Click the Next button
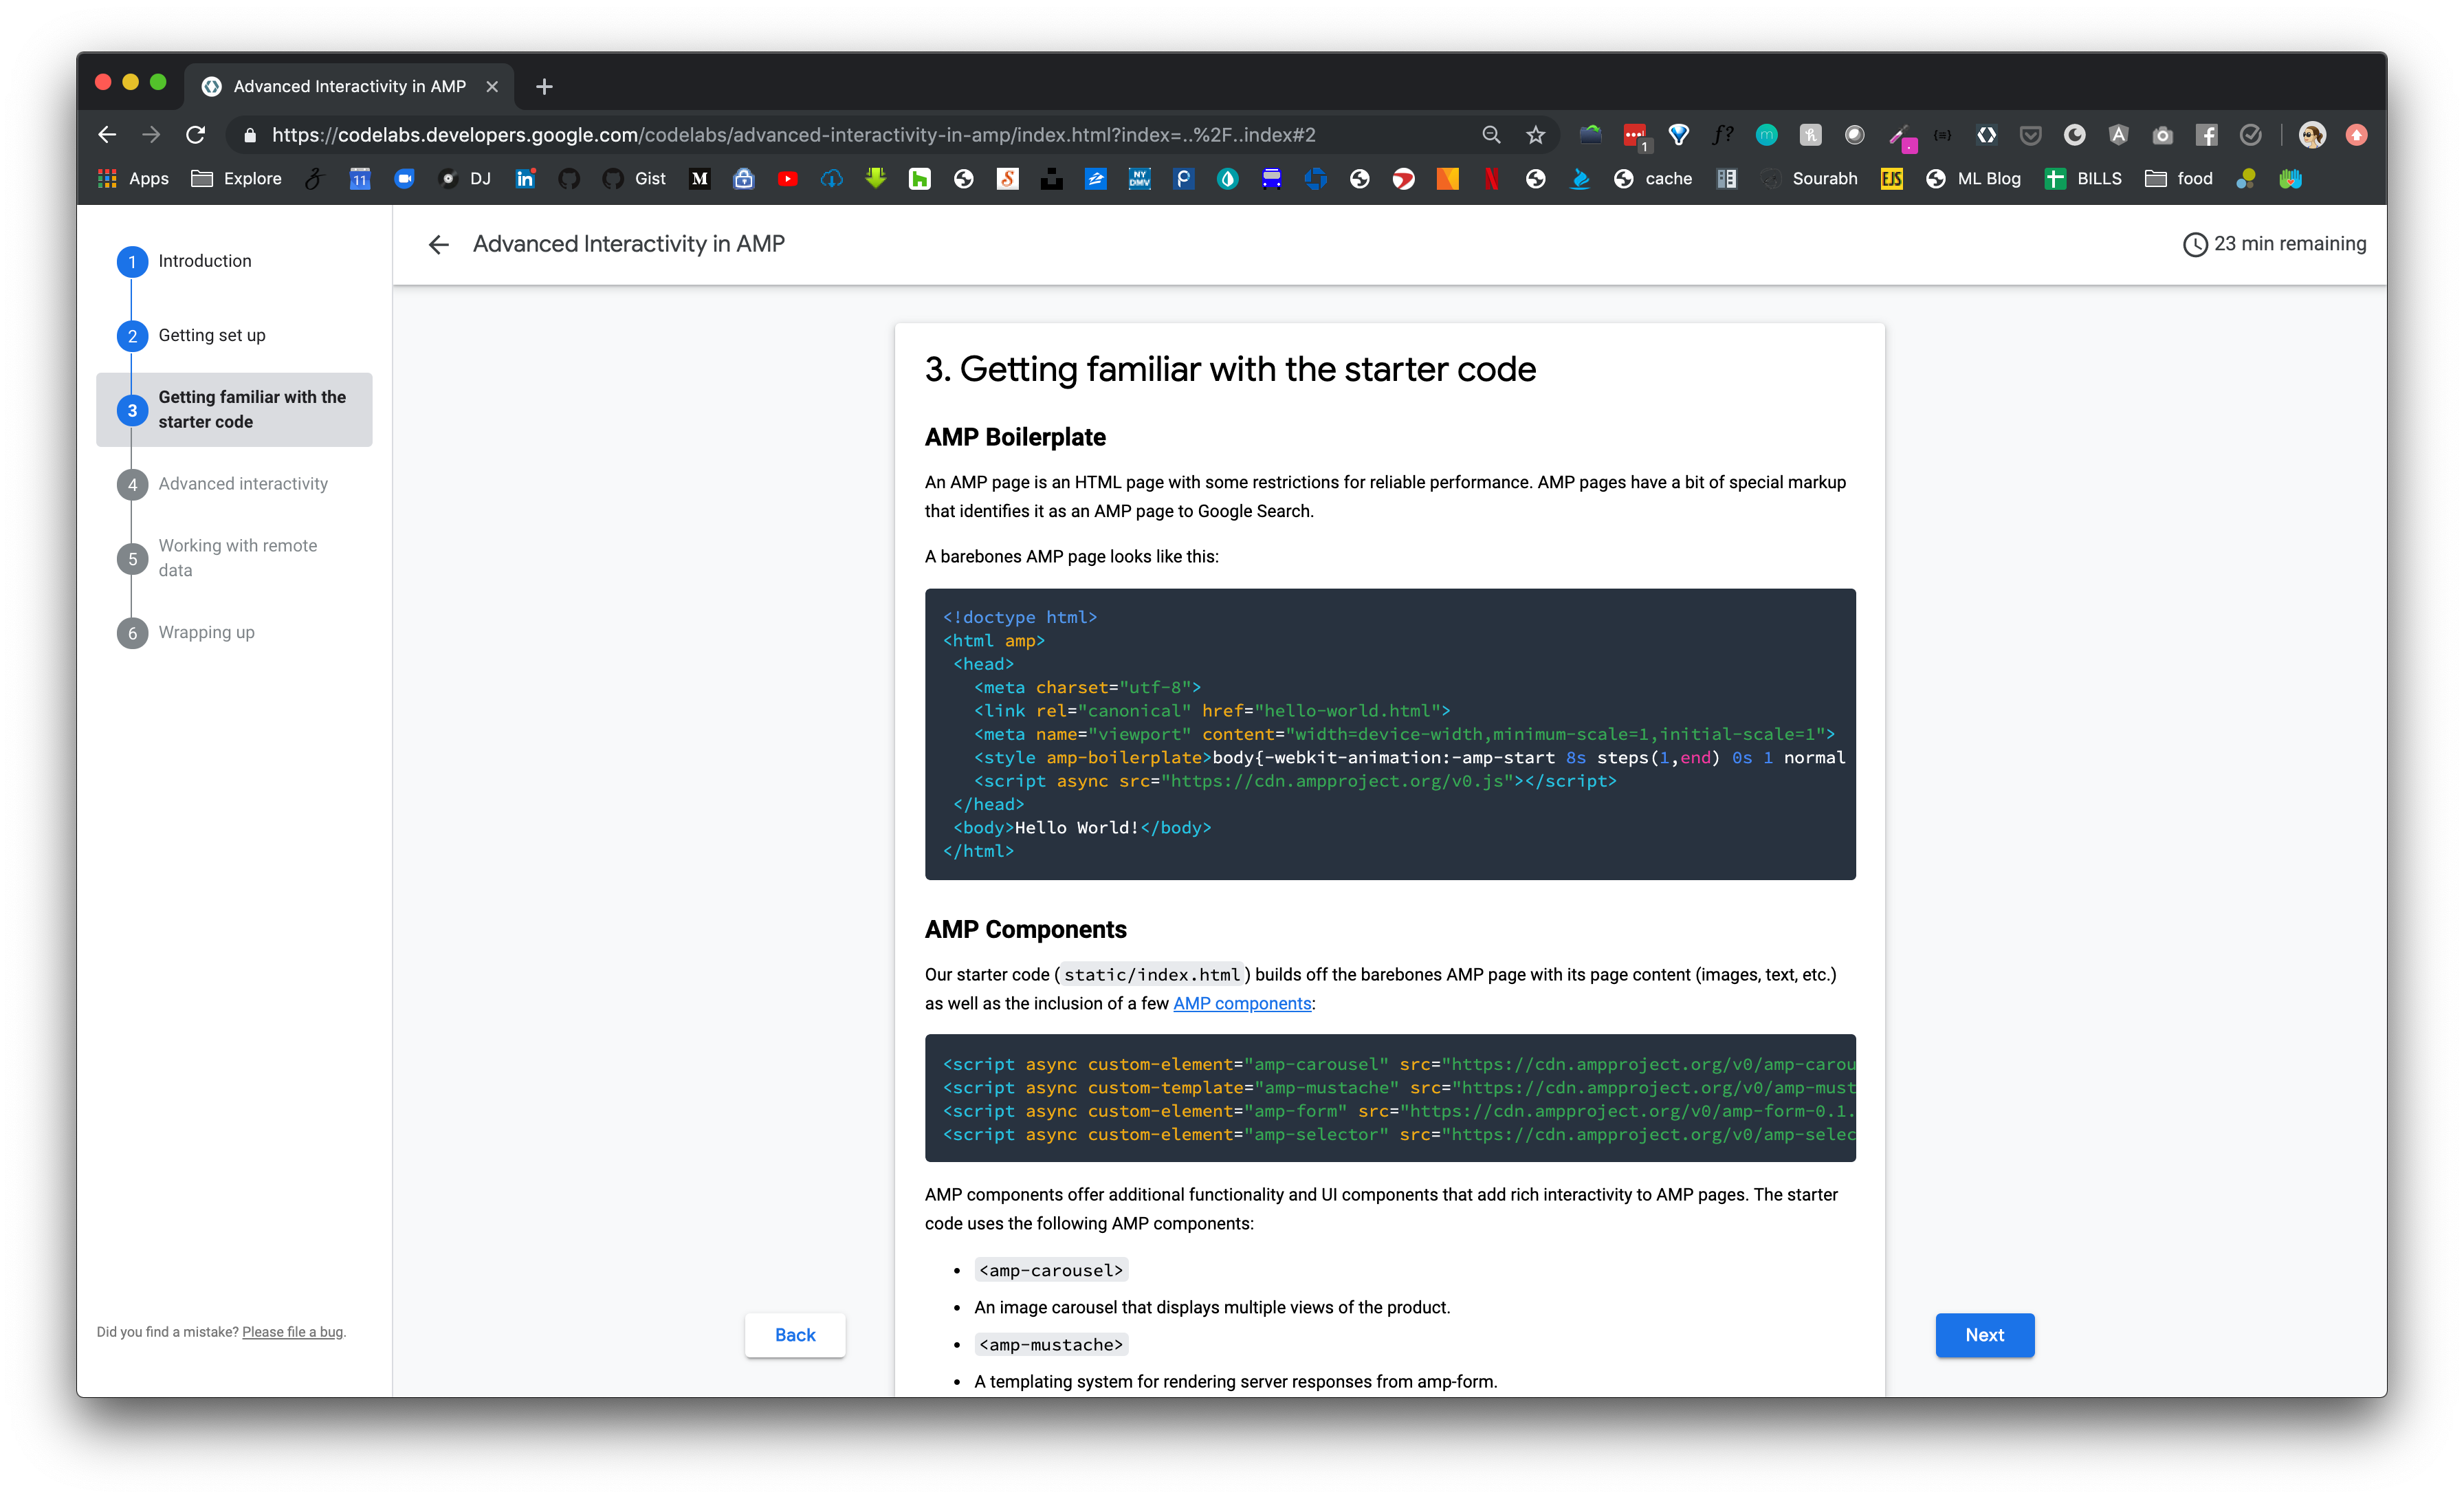Image resolution: width=2464 pixels, height=1499 pixels. (x=1984, y=1335)
